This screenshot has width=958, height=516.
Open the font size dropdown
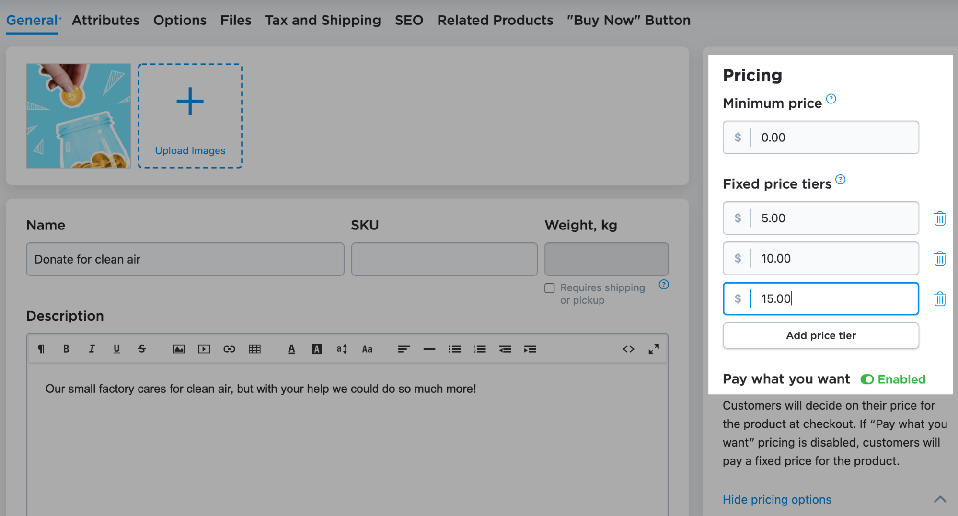pos(342,349)
